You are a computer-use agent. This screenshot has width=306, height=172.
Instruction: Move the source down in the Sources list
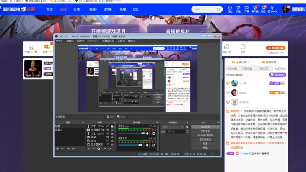110,149
